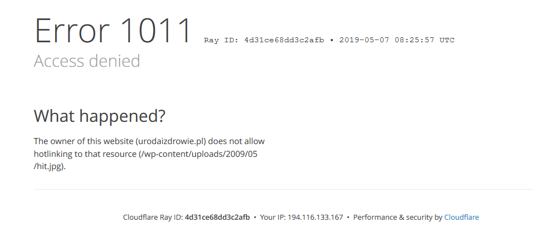Click the "Access denied" subheading
Viewport: 533px width, 247px height.
click(x=87, y=61)
